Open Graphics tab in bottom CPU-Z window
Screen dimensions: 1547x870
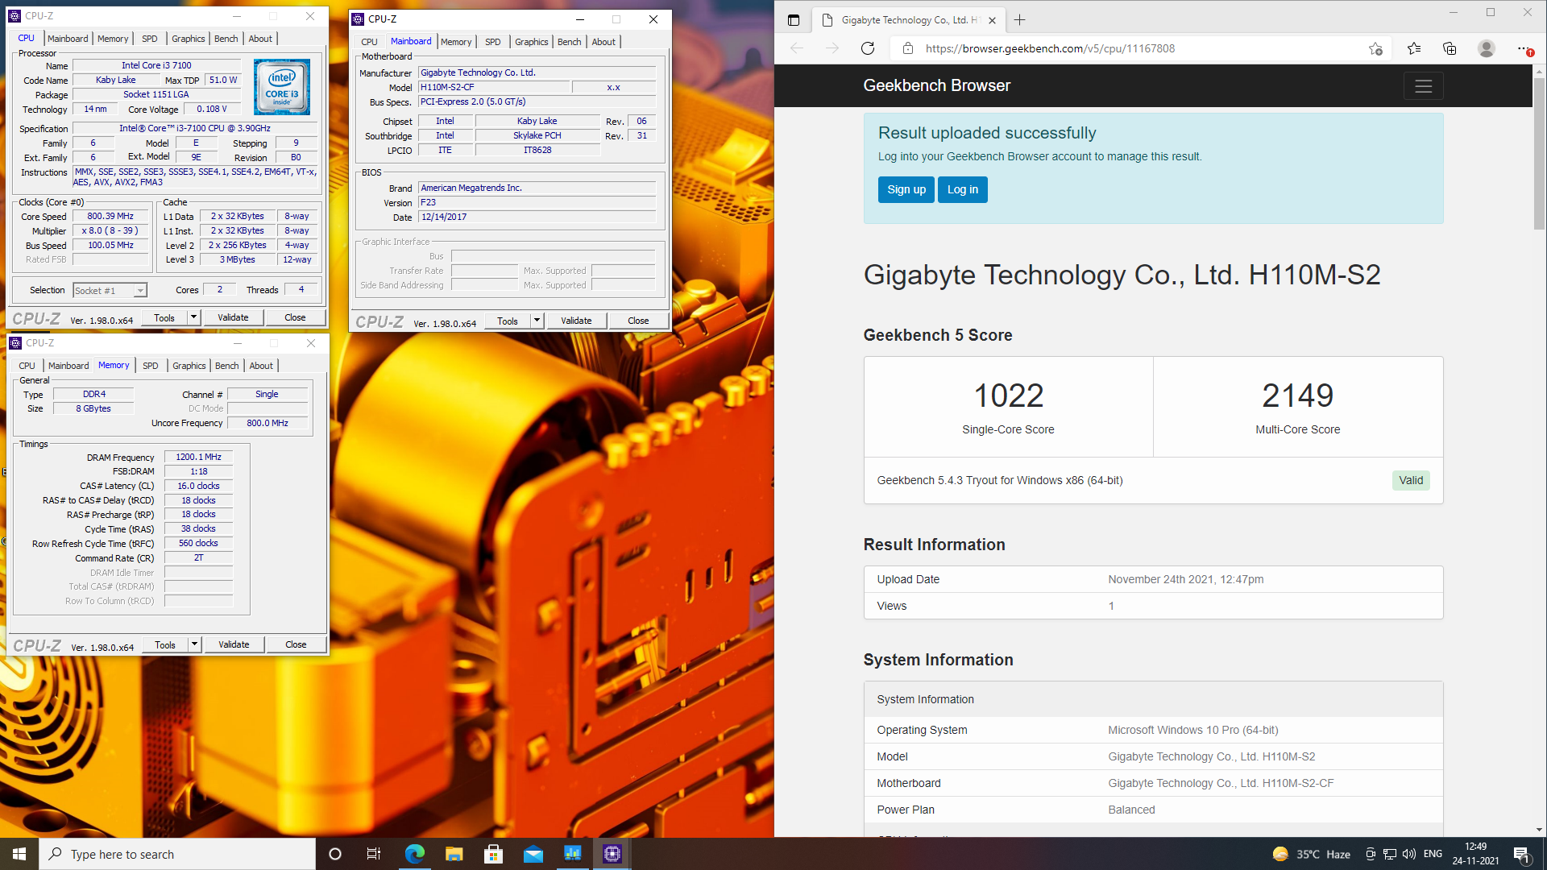(189, 366)
